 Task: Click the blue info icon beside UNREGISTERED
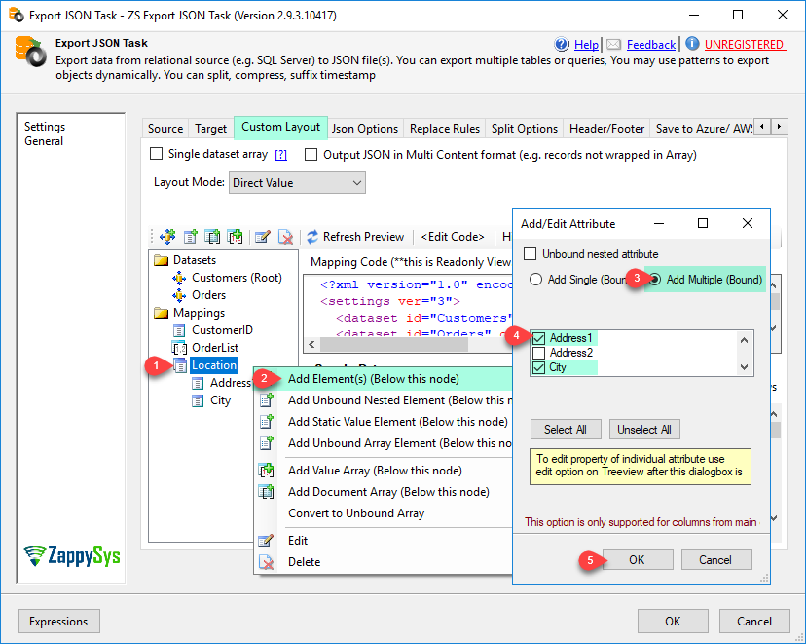click(692, 44)
